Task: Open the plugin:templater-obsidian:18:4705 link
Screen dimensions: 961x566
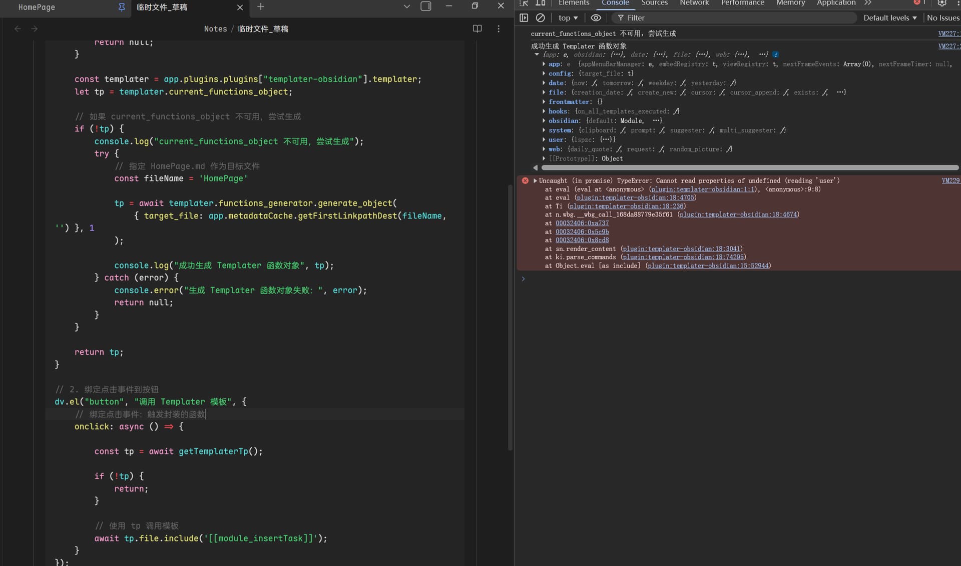Action: click(x=635, y=197)
